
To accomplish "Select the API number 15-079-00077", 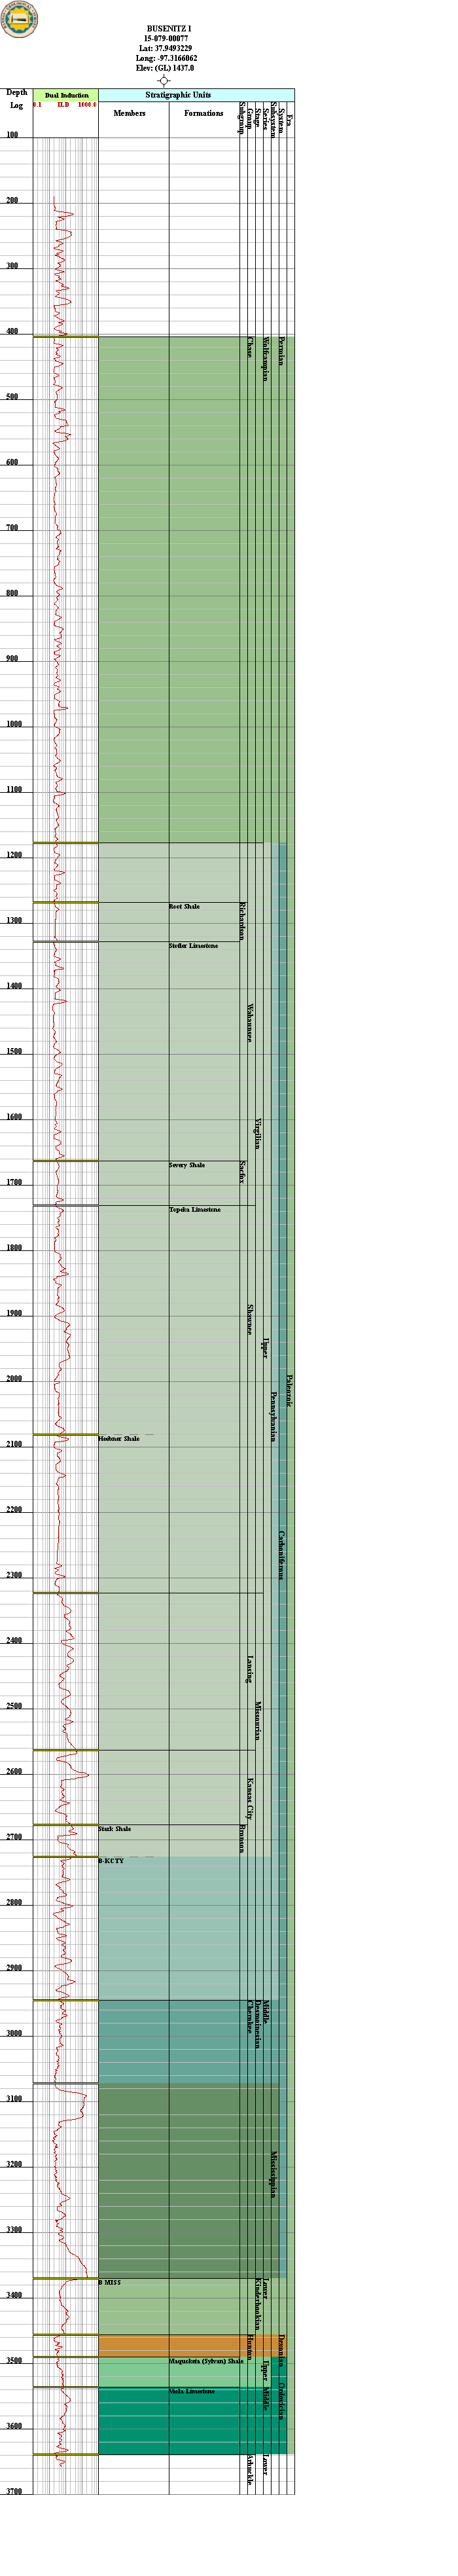I will click(x=166, y=39).
